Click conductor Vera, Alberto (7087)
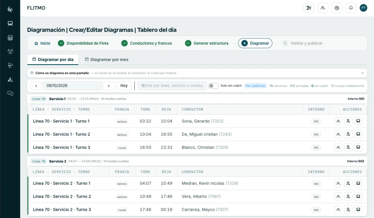374x218 pixels. [x=201, y=196]
